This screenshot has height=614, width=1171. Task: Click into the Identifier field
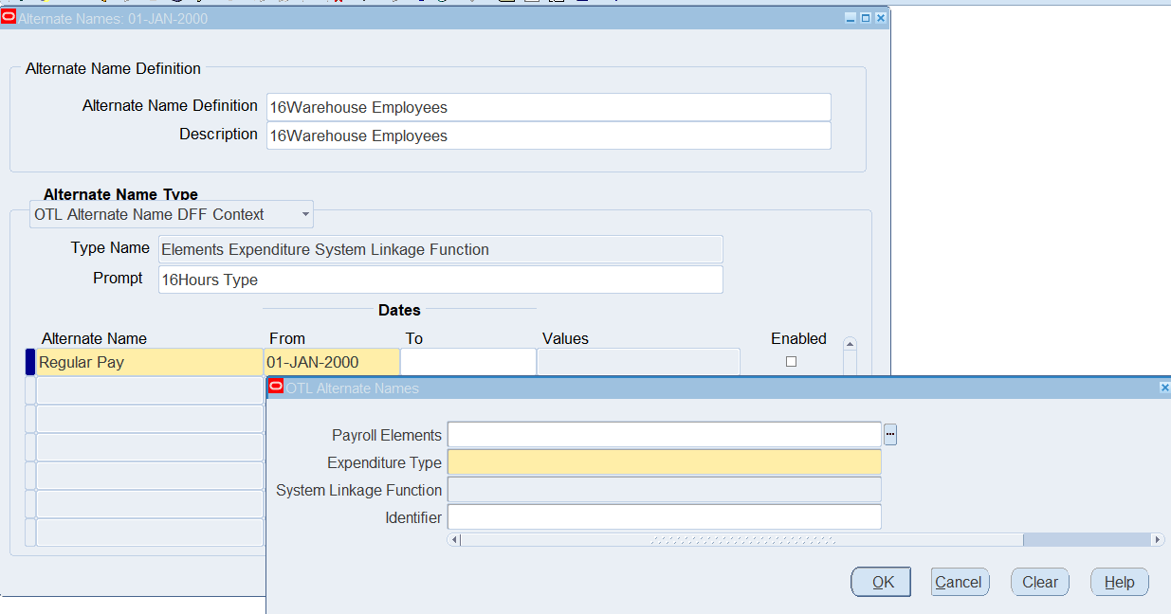(664, 517)
